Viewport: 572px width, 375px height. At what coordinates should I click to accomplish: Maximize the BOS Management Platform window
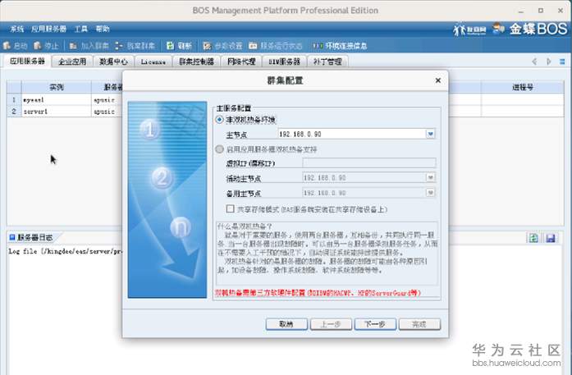[541, 11]
